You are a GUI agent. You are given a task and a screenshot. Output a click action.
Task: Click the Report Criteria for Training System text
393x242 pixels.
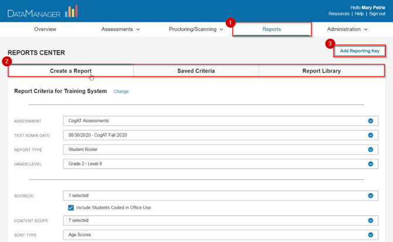(60, 91)
